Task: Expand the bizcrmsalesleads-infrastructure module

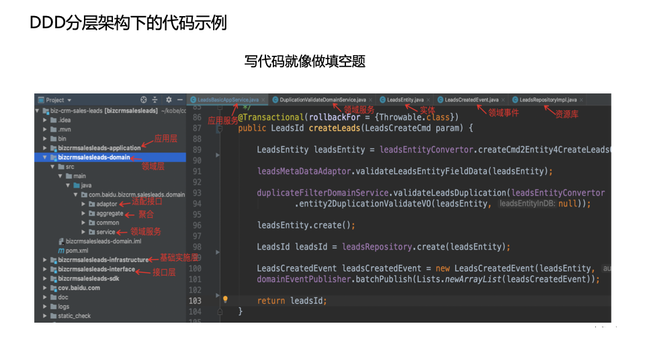Action: click(45, 260)
